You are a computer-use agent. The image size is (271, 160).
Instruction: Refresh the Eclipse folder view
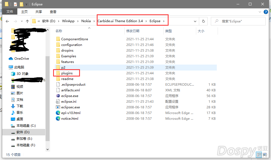click(x=204, y=21)
